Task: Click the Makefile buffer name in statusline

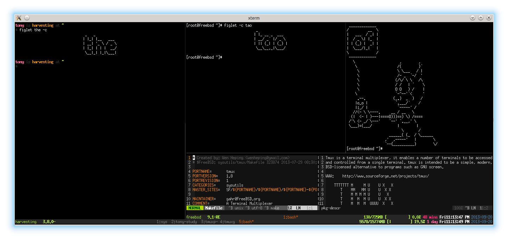Action: coord(214,208)
